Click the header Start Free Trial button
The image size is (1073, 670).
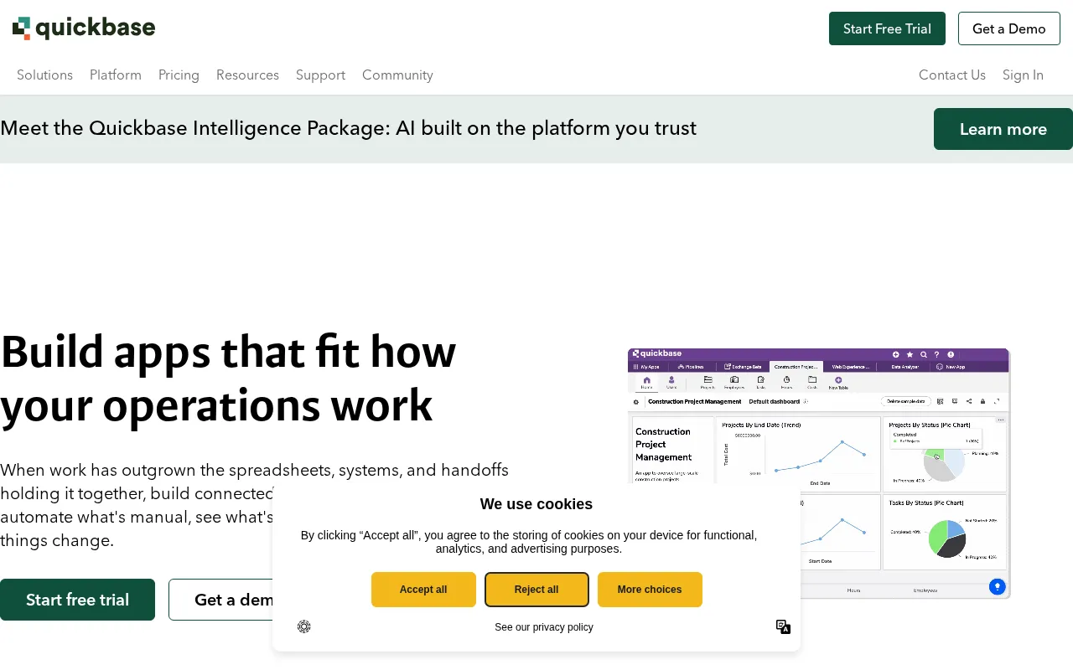pos(887,28)
